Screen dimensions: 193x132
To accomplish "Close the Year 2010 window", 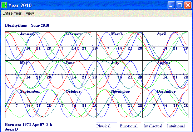I will 188,5.
